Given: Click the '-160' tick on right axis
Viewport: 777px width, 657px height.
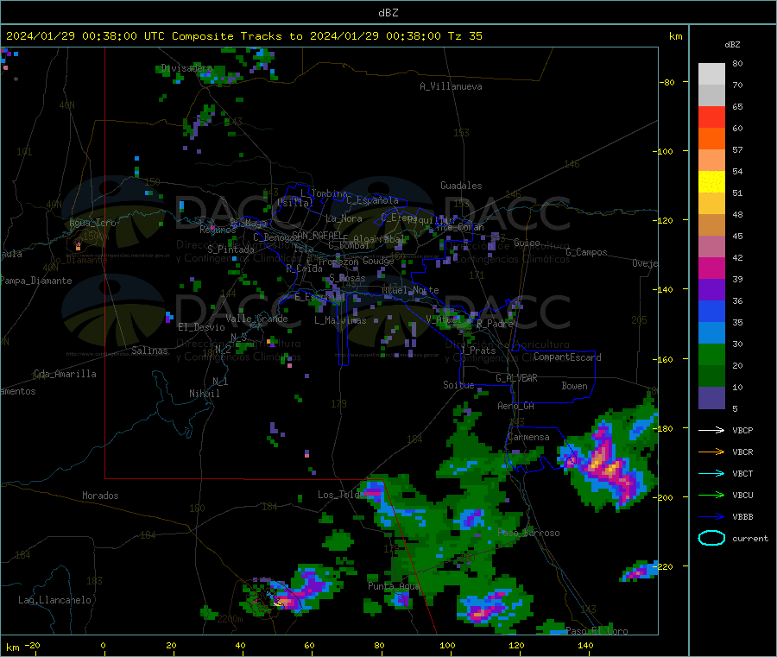Looking at the screenshot, I should (x=662, y=359).
